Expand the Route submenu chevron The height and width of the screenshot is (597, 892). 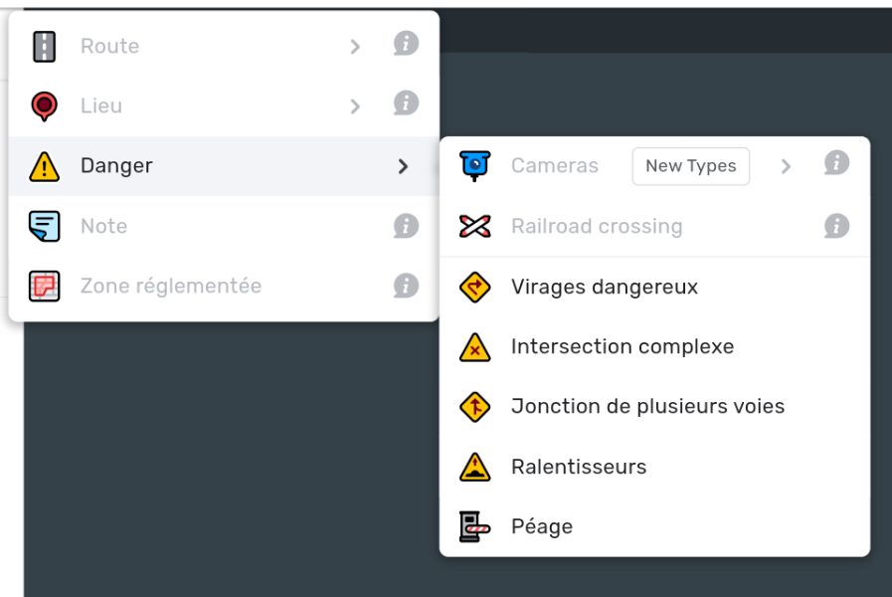coord(355,46)
